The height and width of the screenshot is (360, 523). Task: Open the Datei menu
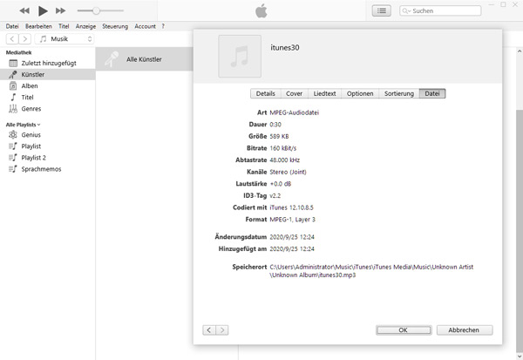[x=12, y=26]
